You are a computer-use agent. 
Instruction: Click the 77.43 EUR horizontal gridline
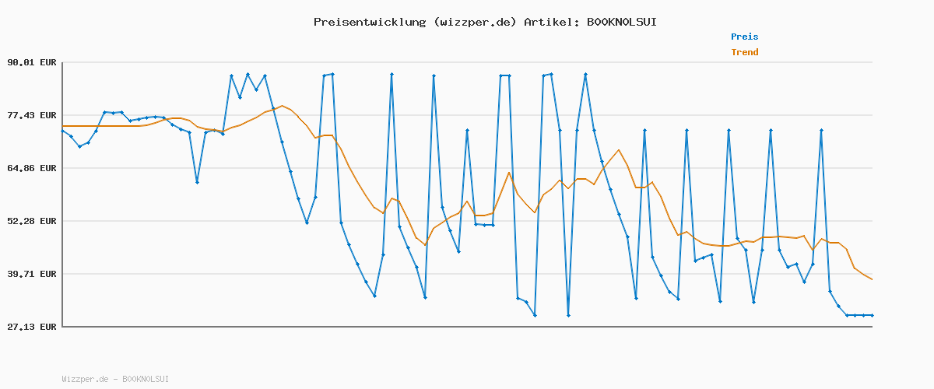(467, 115)
